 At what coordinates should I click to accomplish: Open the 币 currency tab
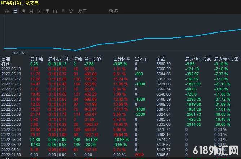click(x=55, y=11)
